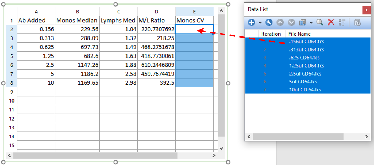Click cell with value 220.7307692

coord(156,29)
